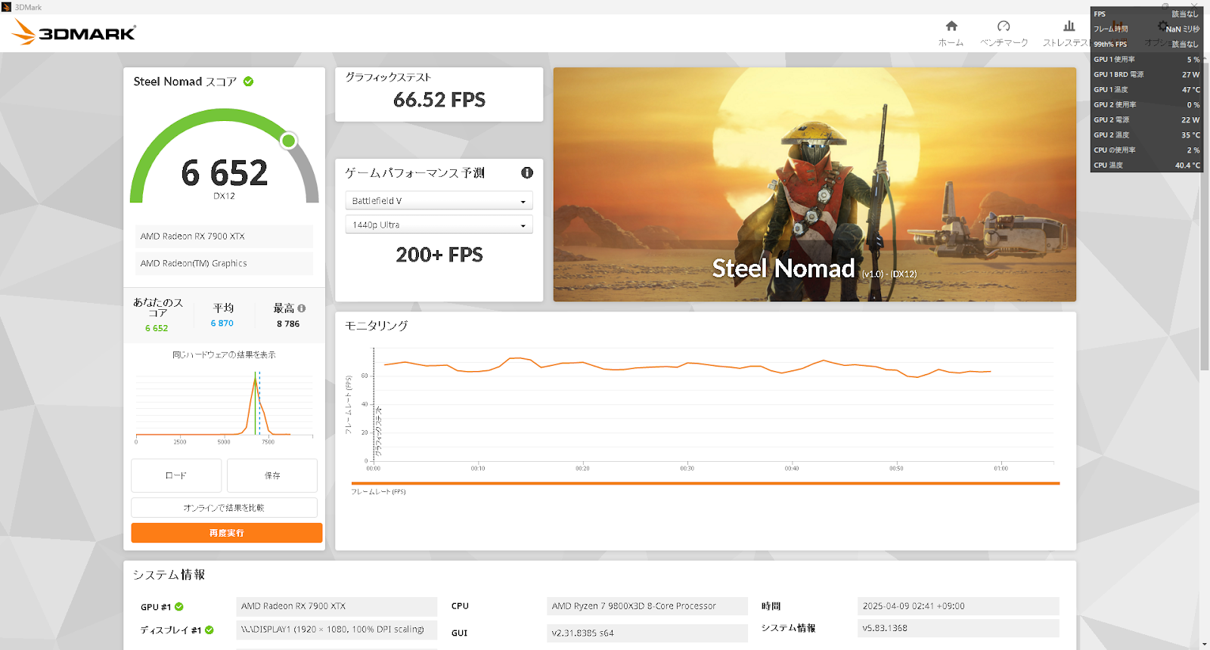Click the orange bar beneath the monitoring chart
This screenshot has height=650, width=1210.
pyautogui.click(x=706, y=483)
